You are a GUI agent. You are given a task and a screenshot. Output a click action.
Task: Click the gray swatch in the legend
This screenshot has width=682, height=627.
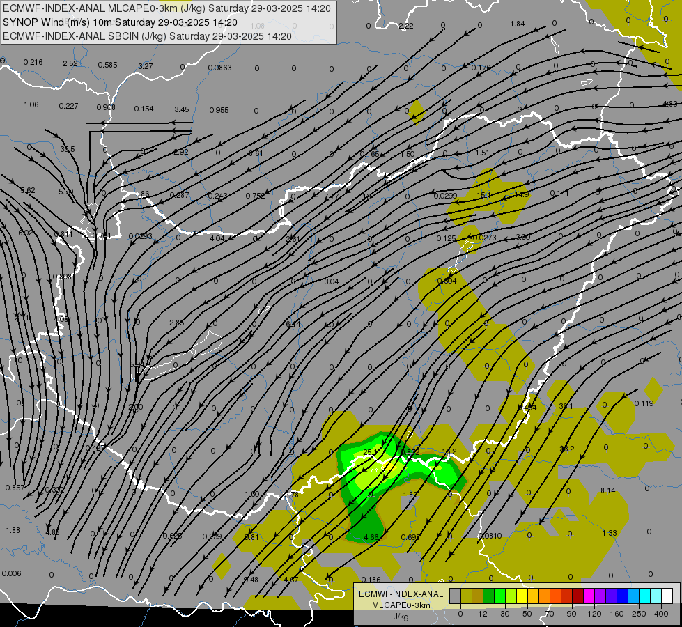click(456, 596)
